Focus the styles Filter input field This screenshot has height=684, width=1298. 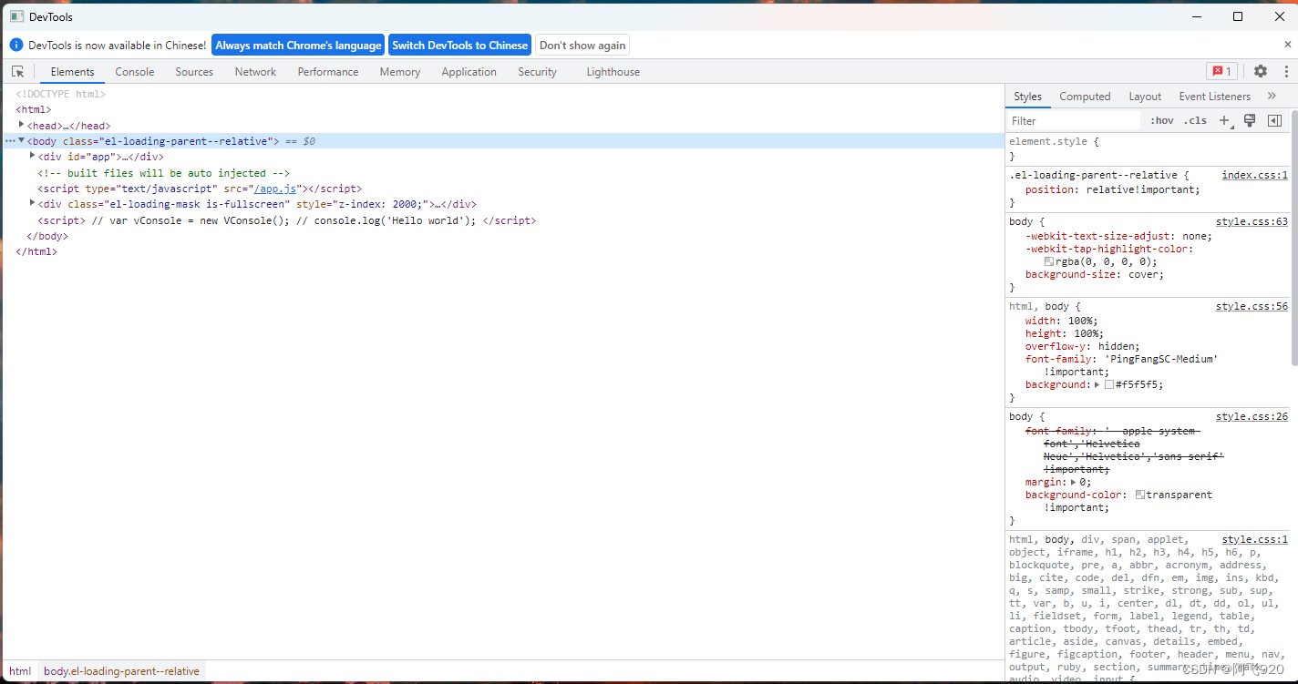1074,120
